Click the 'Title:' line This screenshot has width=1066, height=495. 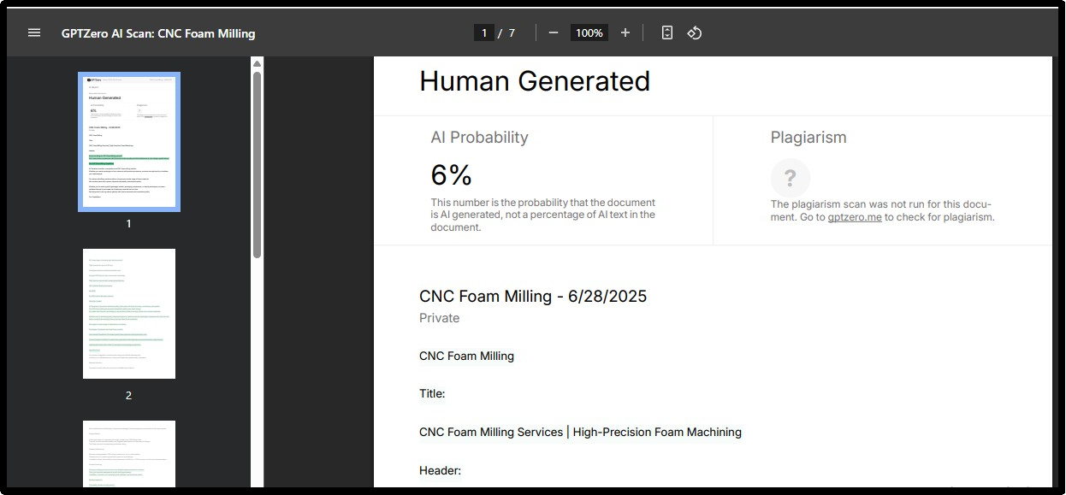point(432,394)
